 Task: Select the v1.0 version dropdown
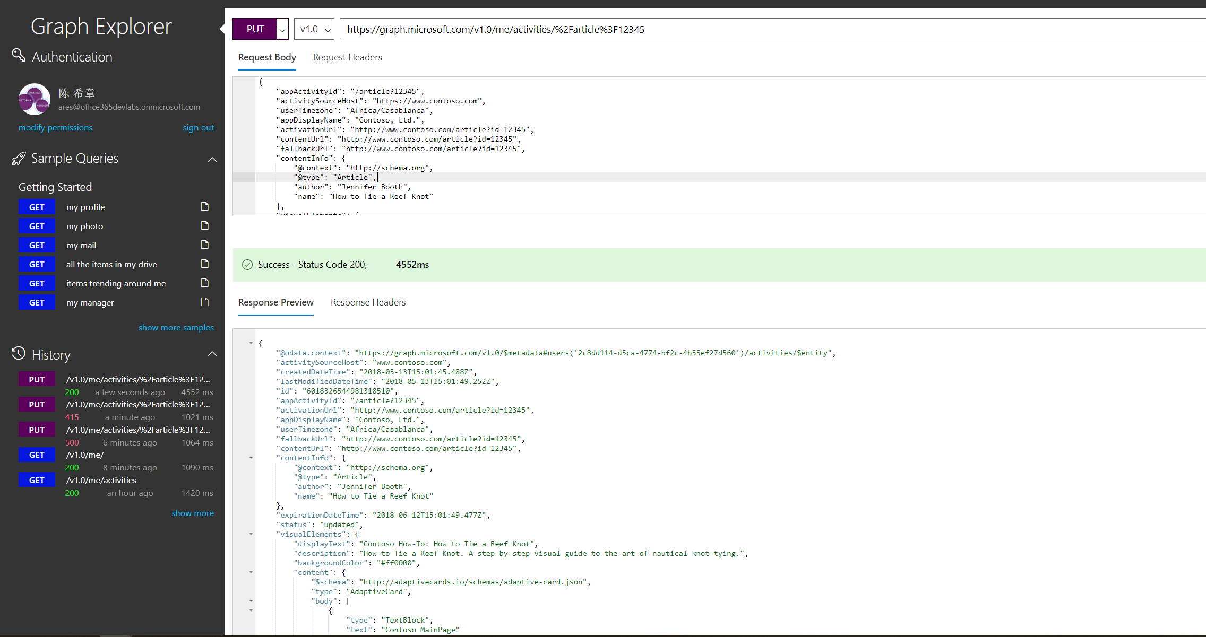[x=314, y=30]
